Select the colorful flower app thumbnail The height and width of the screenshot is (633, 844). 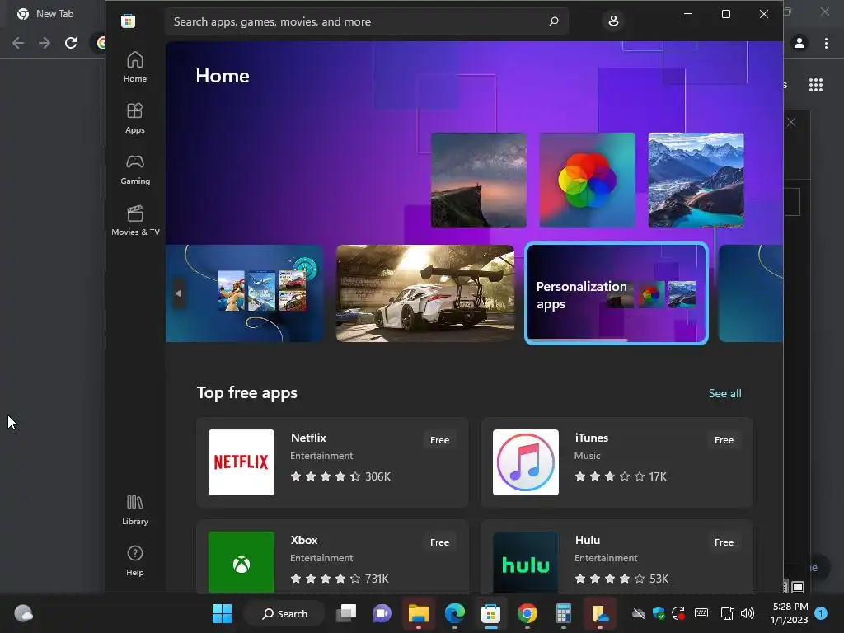pos(587,181)
